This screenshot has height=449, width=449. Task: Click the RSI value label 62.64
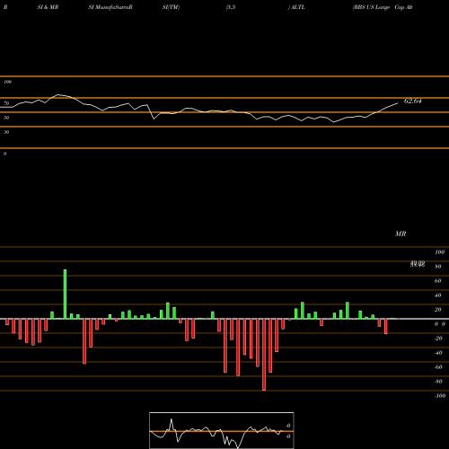coord(413,101)
